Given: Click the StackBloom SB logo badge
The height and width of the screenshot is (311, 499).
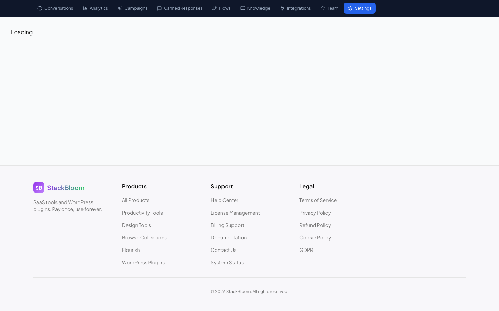Looking at the screenshot, I should tap(39, 188).
